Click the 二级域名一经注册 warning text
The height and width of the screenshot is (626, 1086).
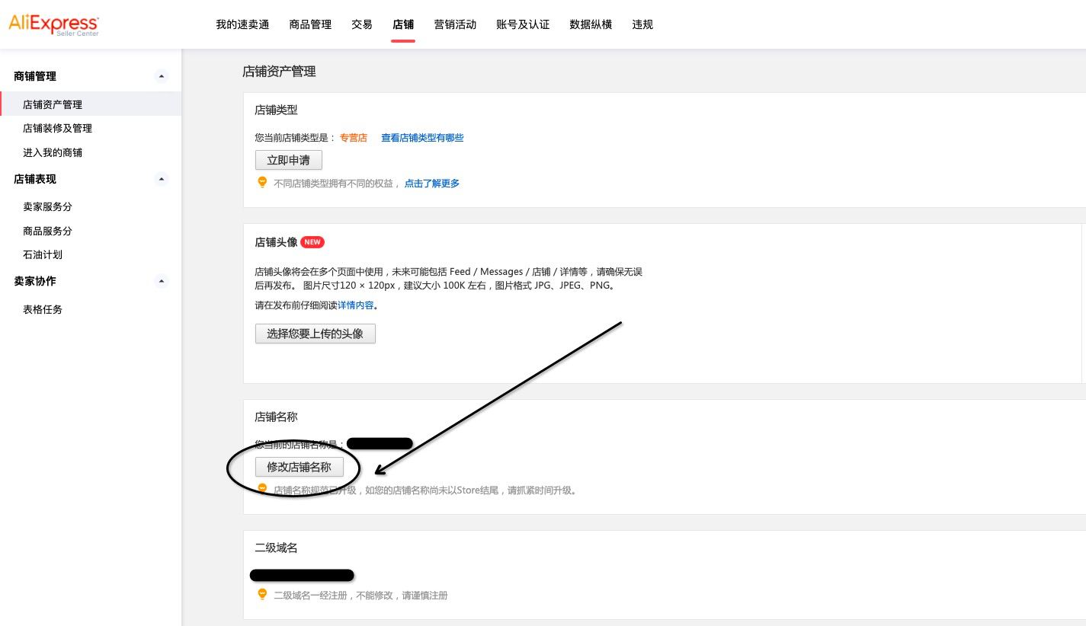[360, 596]
